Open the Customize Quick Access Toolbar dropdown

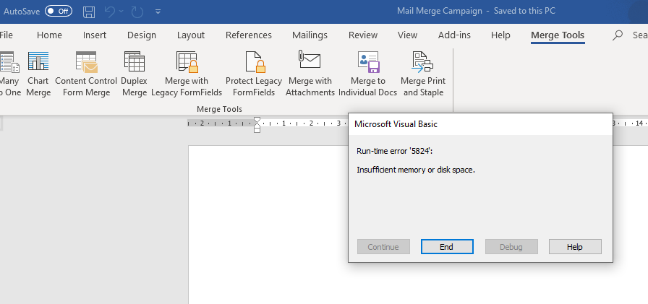[x=158, y=12]
